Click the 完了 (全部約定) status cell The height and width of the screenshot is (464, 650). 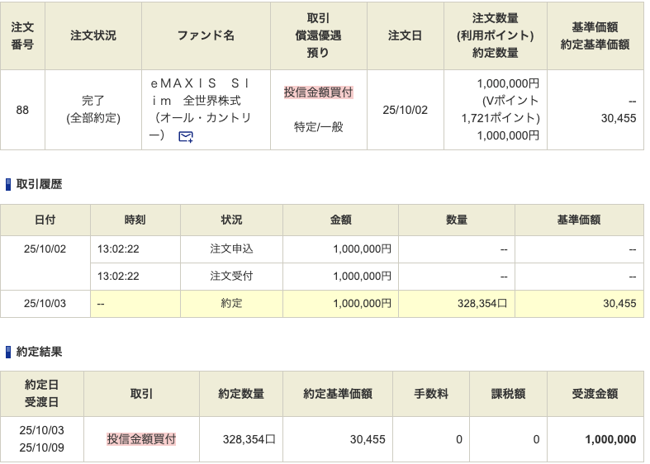click(93, 110)
